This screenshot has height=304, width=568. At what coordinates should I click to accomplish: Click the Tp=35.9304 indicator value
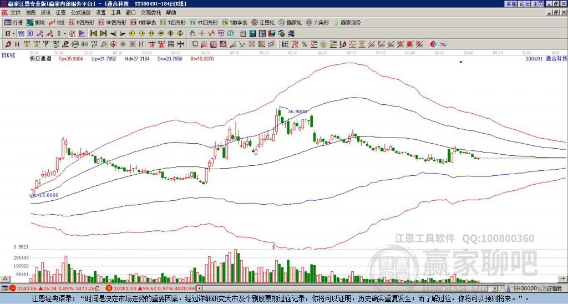70,58
